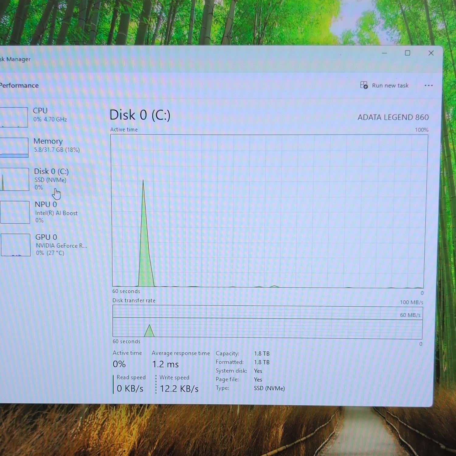Click the 100 MB/s scale label
This screenshot has height=456, width=456.
tap(411, 302)
